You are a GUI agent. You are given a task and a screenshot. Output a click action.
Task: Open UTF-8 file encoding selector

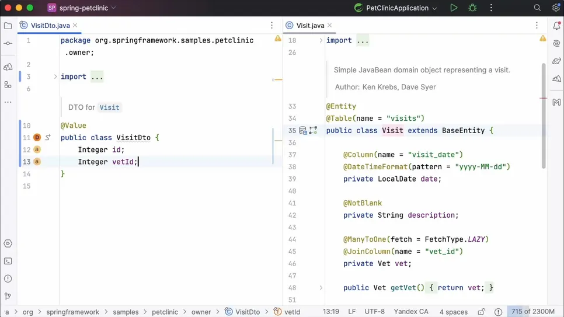pos(374,312)
